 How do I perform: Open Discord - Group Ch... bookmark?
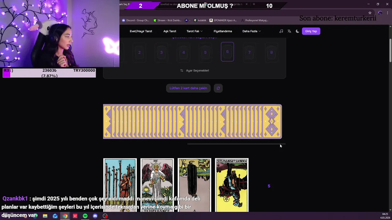[136, 20]
